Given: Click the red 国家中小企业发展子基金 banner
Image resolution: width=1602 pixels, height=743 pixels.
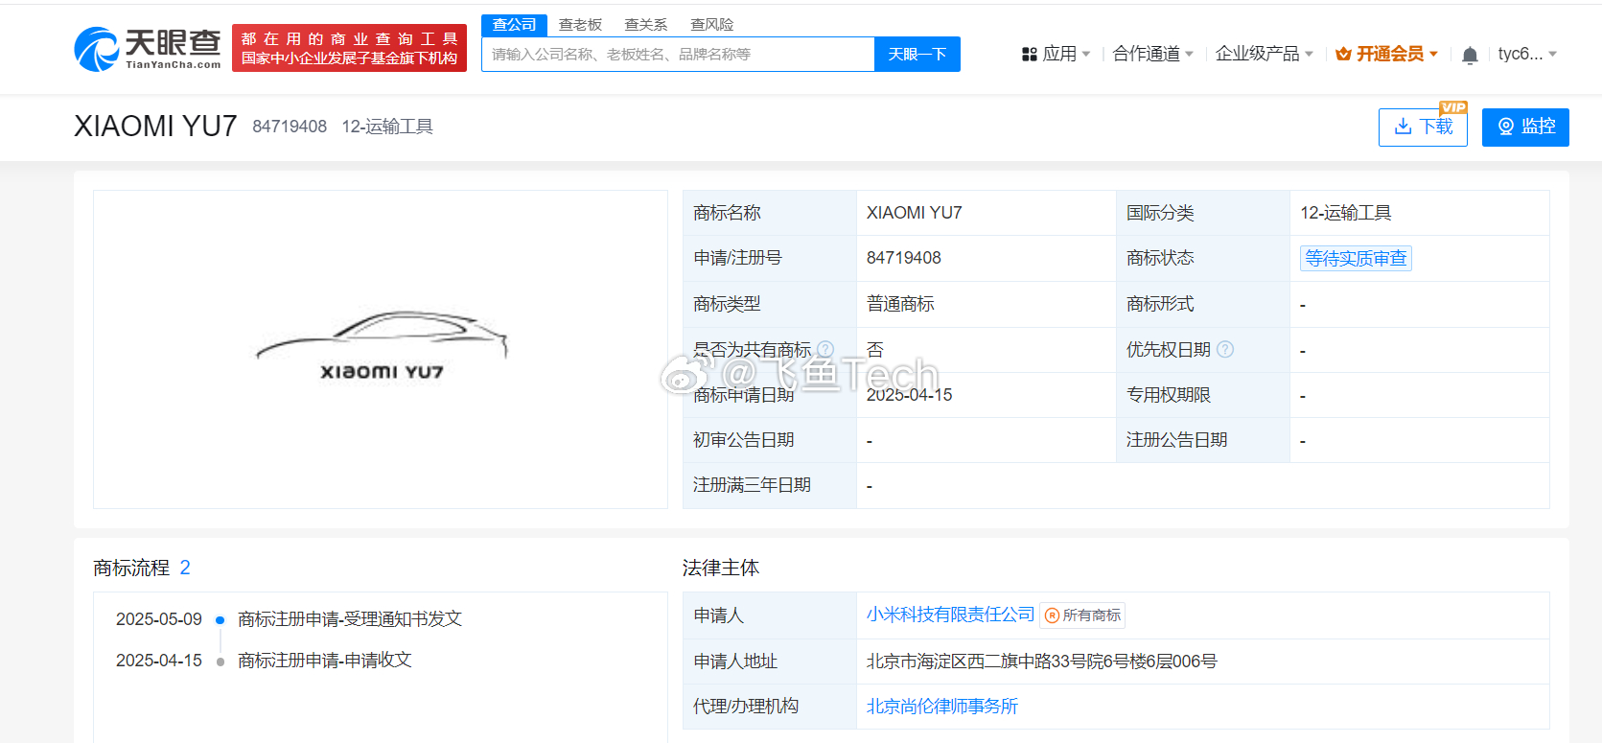Looking at the screenshot, I should pos(349,48).
